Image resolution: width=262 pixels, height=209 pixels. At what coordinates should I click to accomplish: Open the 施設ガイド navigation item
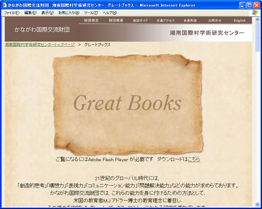[x=140, y=20]
